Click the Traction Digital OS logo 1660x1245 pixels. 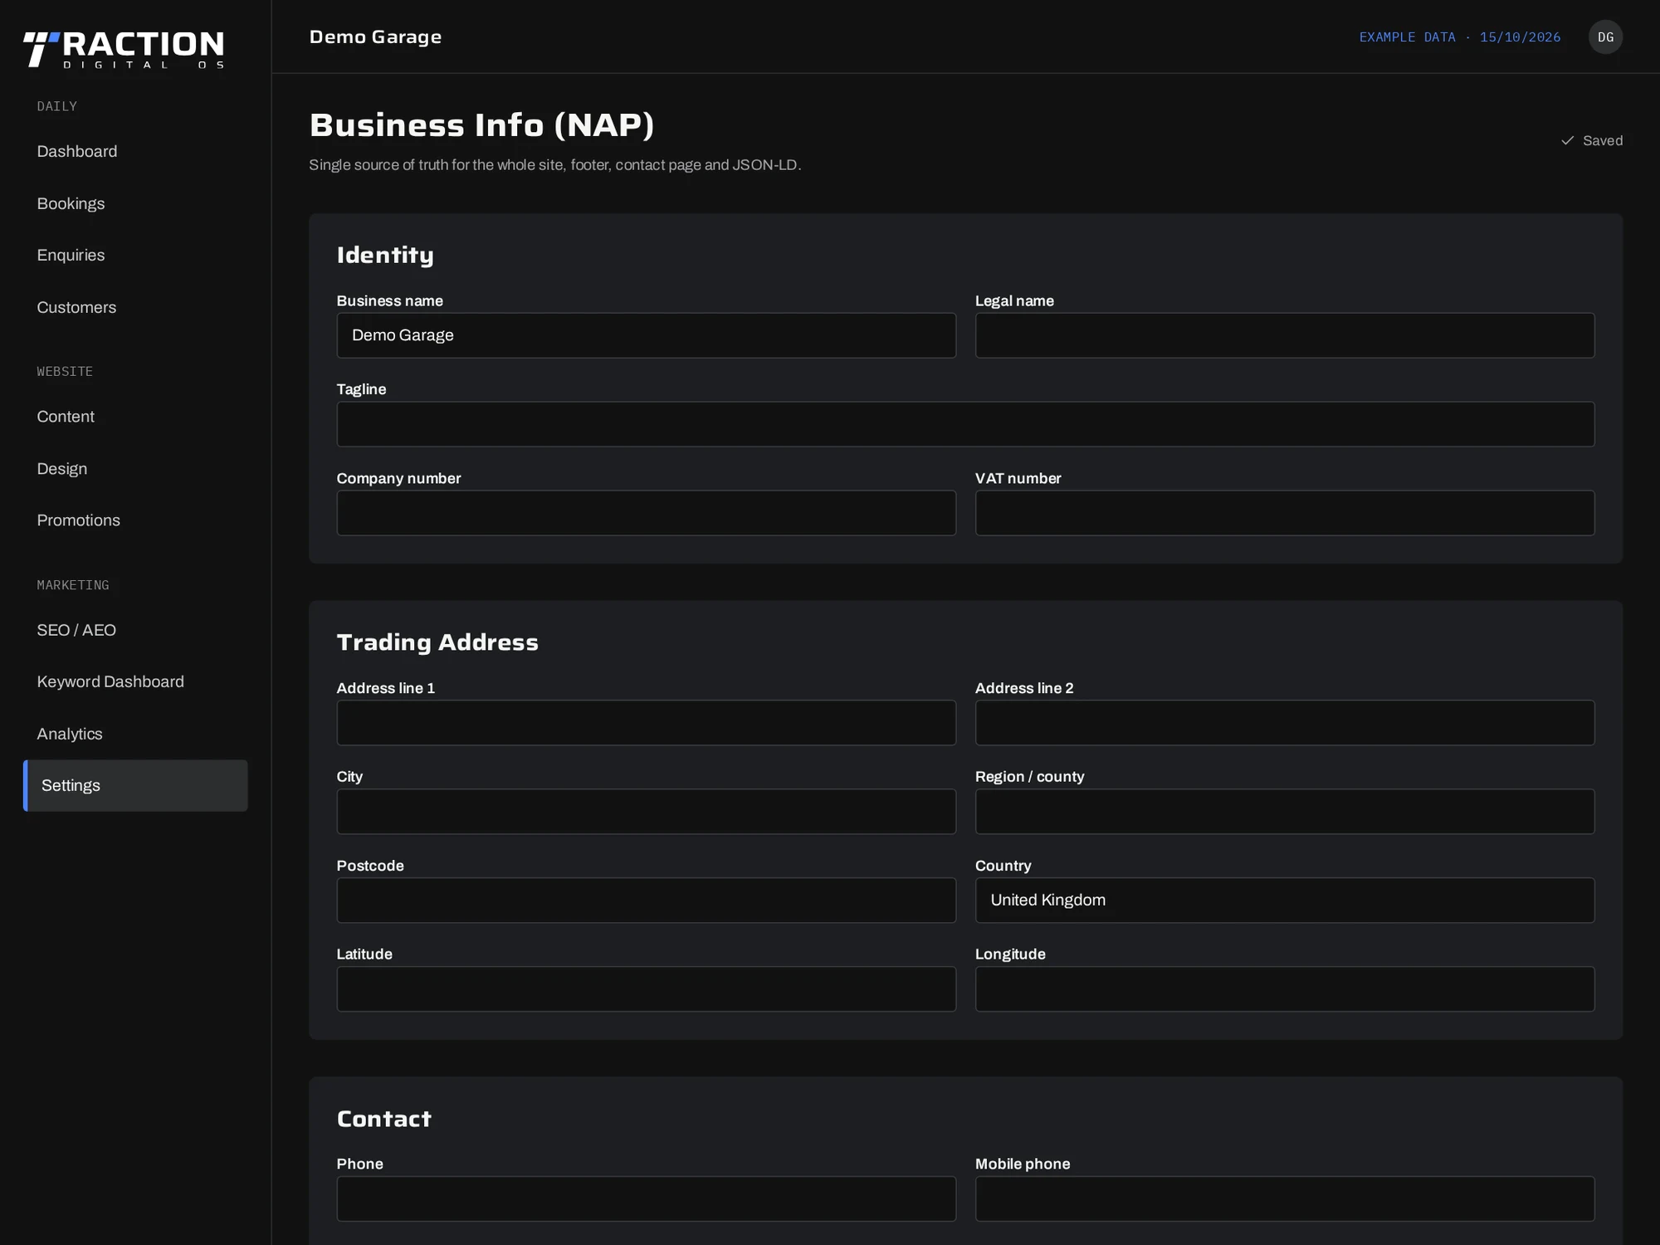(x=124, y=50)
